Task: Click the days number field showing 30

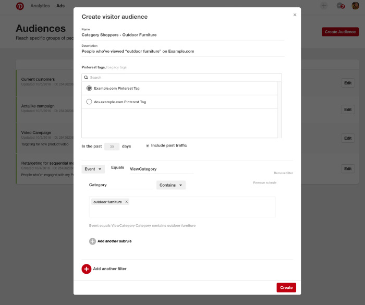Action: pyautogui.click(x=112, y=147)
